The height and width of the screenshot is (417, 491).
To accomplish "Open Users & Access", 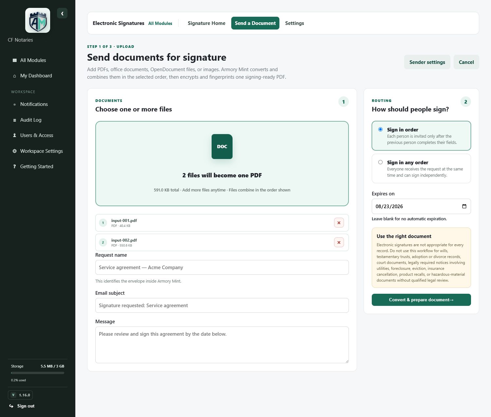I will click(37, 135).
